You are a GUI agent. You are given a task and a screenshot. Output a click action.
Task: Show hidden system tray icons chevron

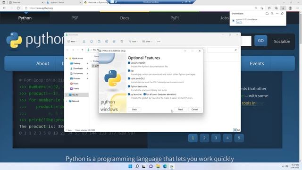[x=283, y=166]
